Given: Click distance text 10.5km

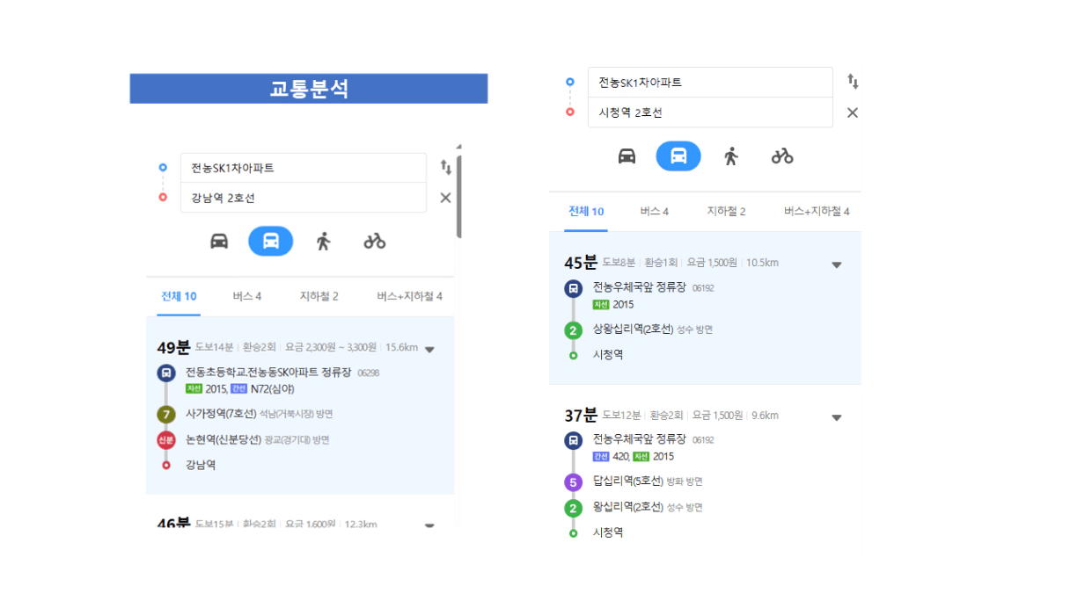Looking at the screenshot, I should point(763,263).
